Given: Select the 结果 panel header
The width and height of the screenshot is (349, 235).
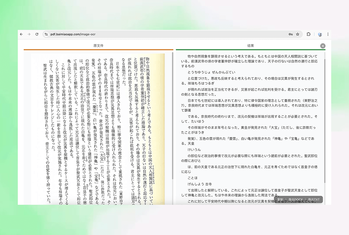Looking at the screenshot, I should [251, 46].
